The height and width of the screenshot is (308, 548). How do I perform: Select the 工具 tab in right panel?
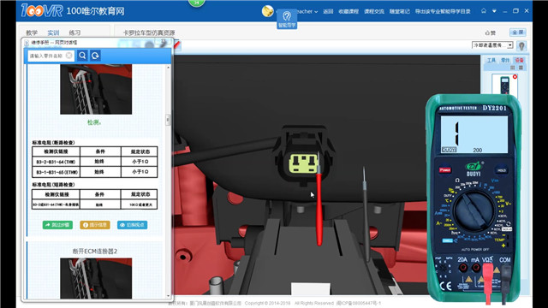click(491, 60)
